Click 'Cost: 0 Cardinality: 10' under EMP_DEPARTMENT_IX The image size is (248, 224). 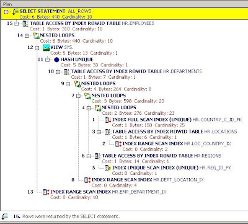click(74, 197)
